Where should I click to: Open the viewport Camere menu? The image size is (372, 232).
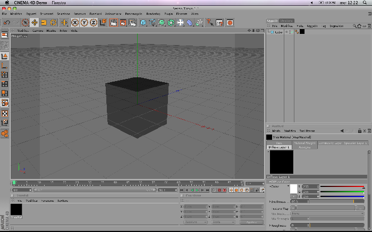point(38,31)
